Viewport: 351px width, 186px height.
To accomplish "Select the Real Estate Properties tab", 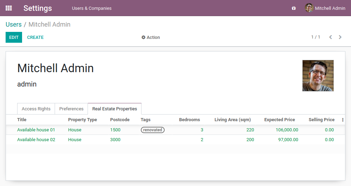I will 115,109.
